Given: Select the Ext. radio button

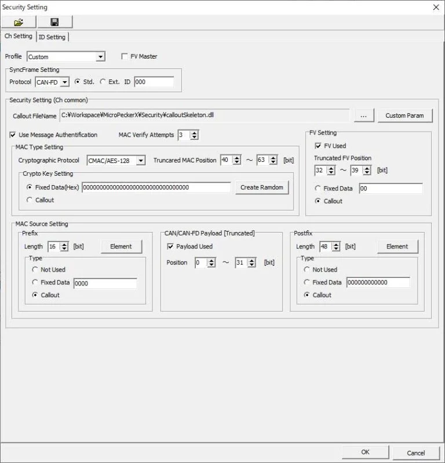Looking at the screenshot, I should tap(103, 82).
